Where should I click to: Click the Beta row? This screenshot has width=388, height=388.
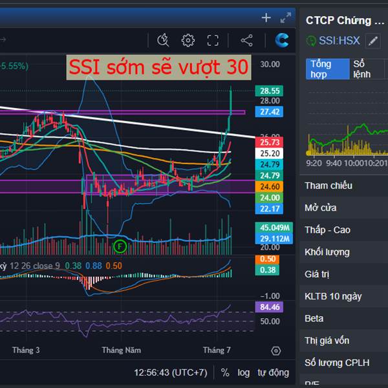click(344, 318)
